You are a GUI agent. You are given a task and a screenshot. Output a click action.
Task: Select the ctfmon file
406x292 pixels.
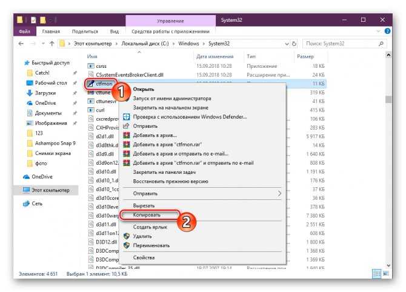pyautogui.click(x=104, y=84)
